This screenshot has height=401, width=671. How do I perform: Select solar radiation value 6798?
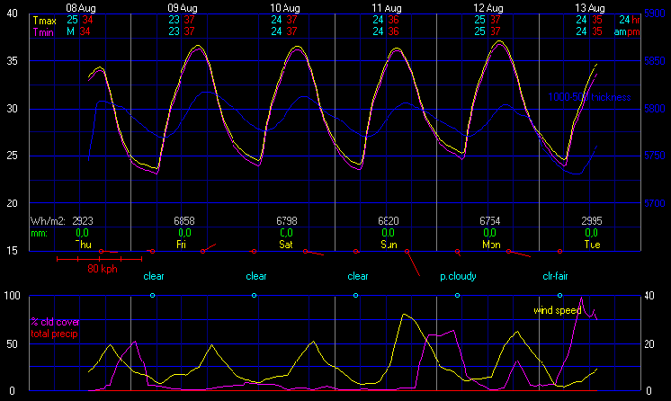pyautogui.click(x=287, y=221)
